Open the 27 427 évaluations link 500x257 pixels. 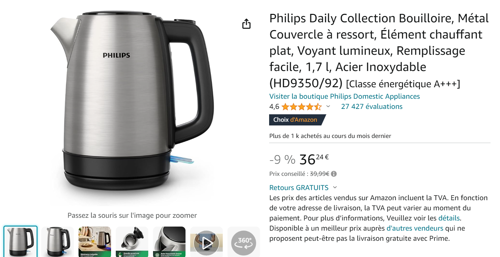(372, 107)
